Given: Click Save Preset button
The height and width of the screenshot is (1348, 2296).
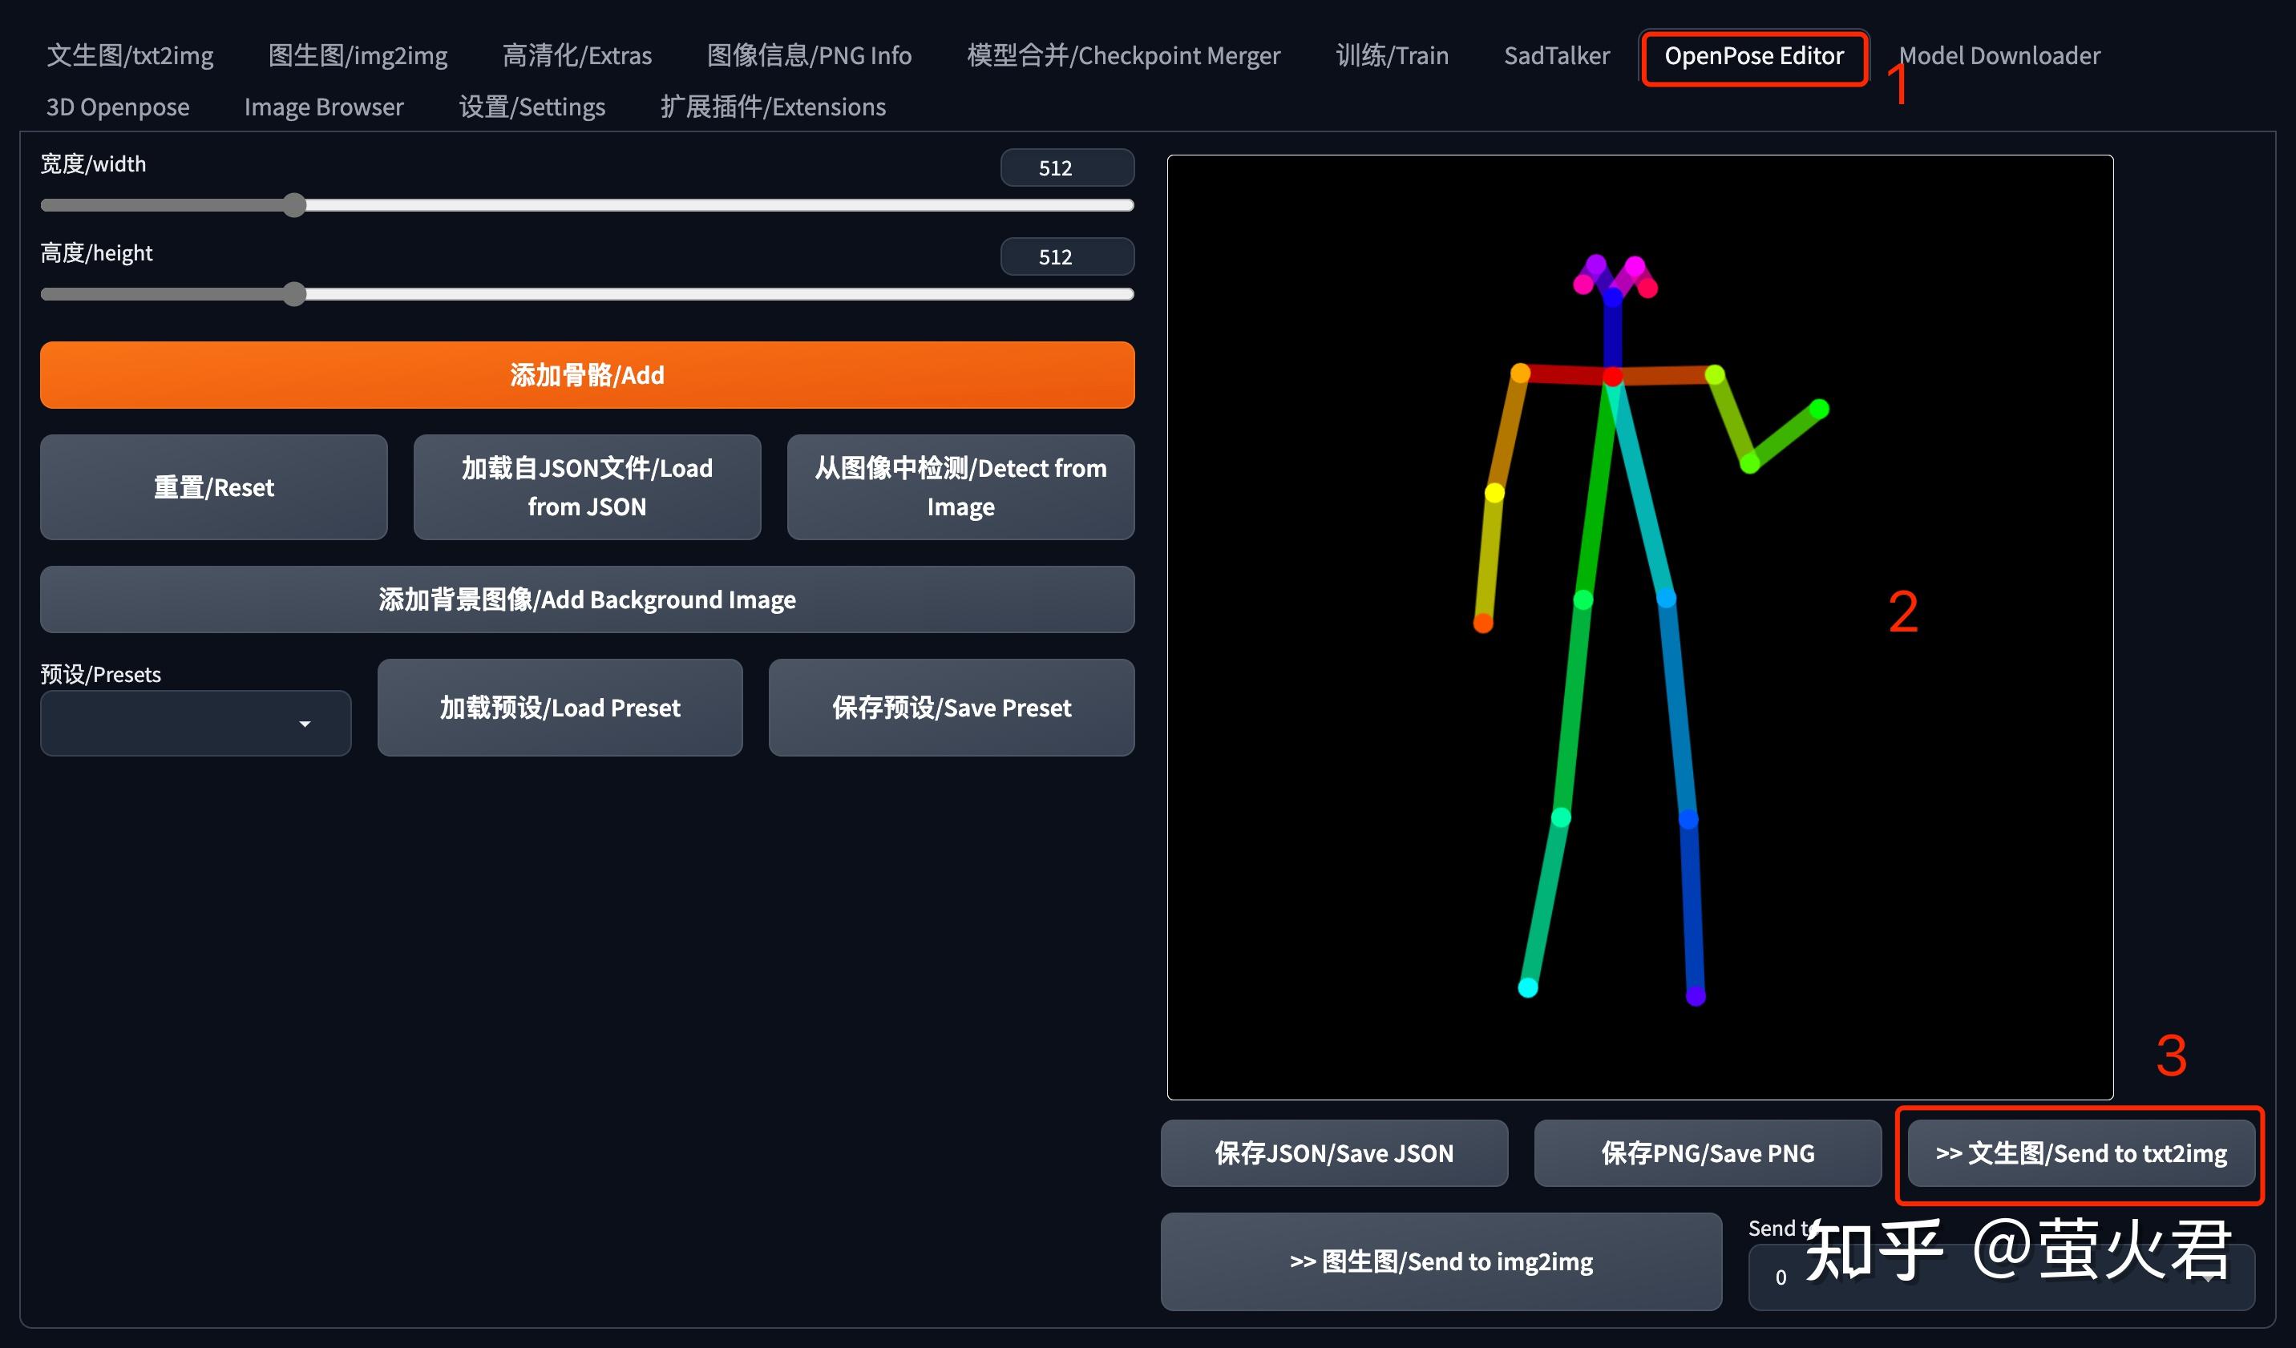Looking at the screenshot, I should tap(952, 708).
